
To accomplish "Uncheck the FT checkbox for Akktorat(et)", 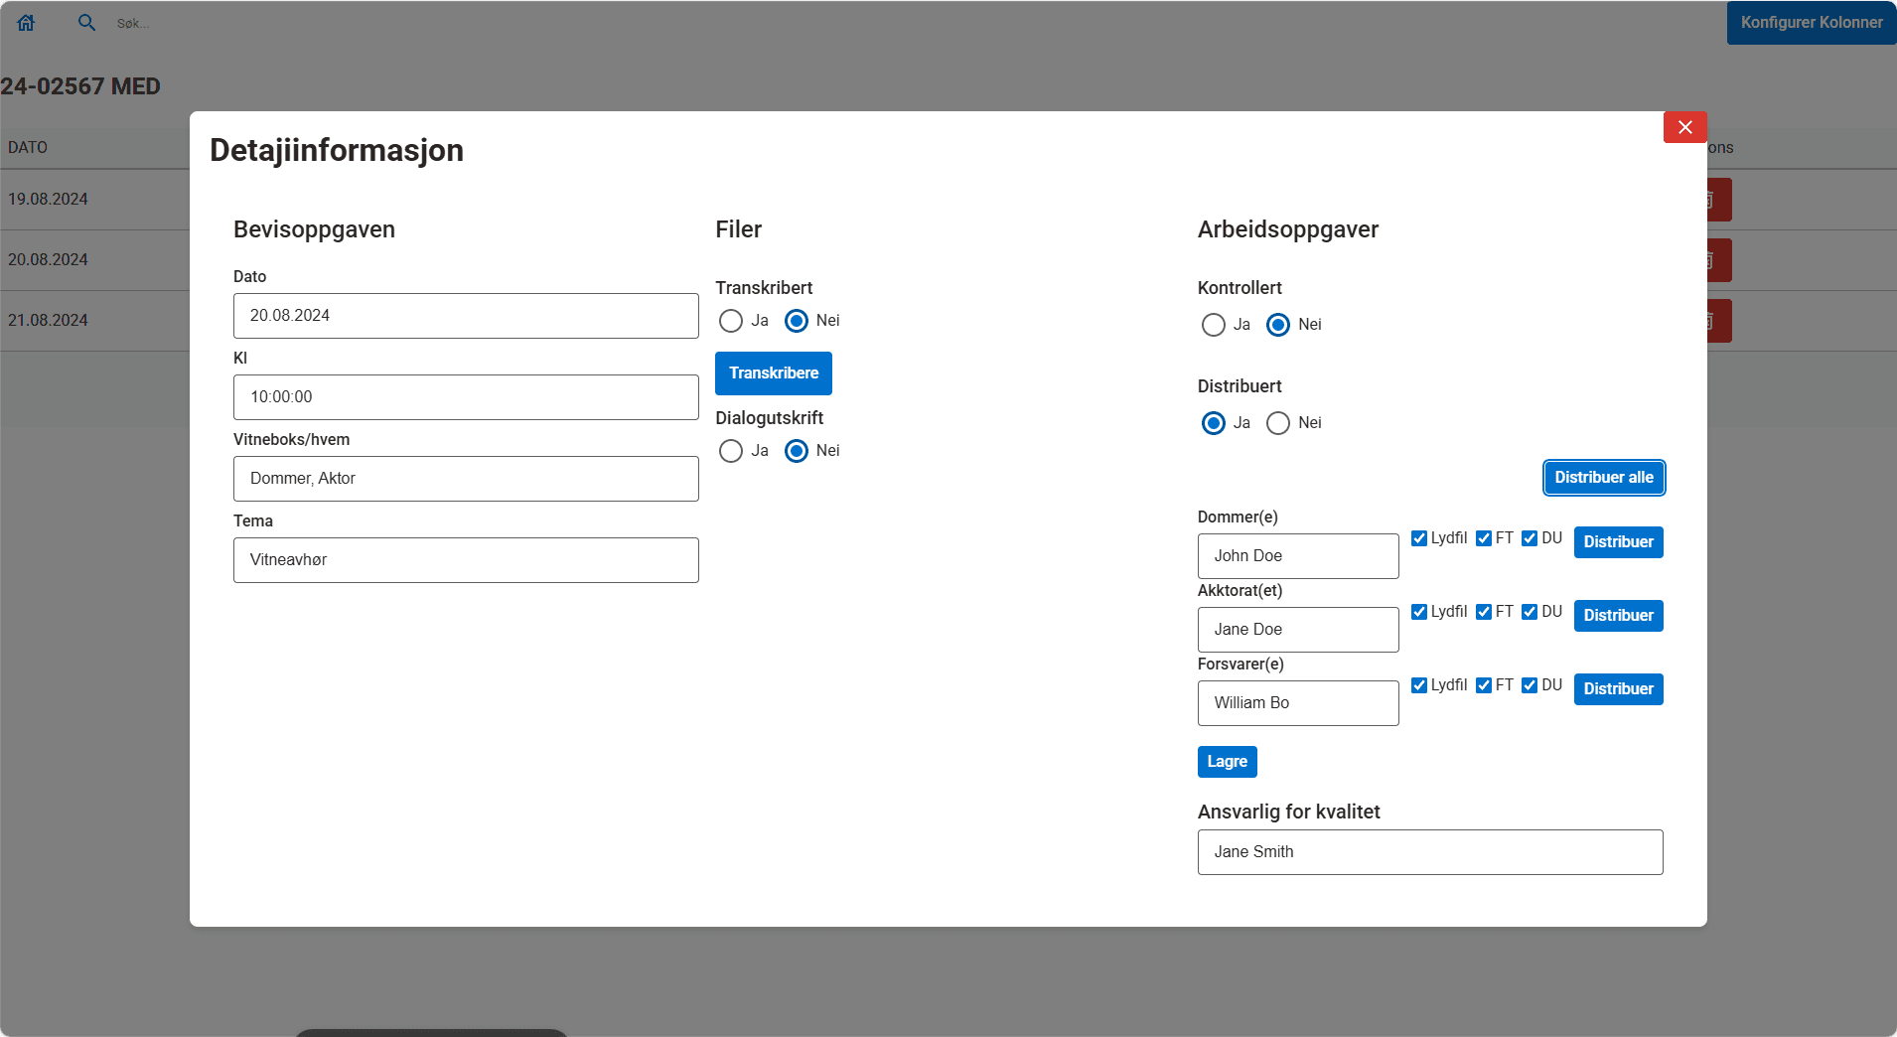I will point(1484,611).
